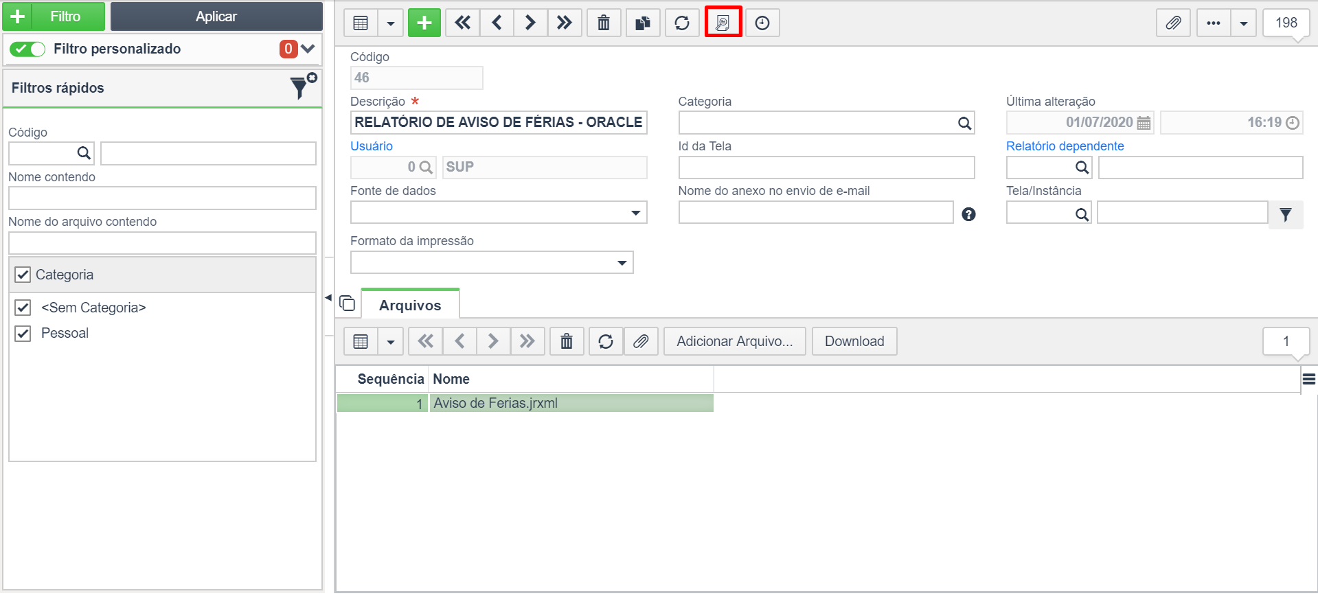Click the help question mark icon

click(x=968, y=214)
